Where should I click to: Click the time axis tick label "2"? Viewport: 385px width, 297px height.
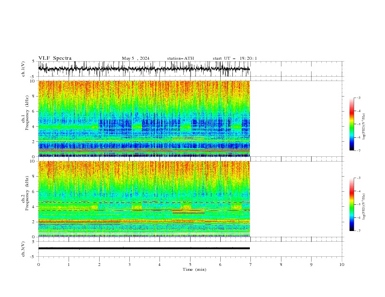pos(99,264)
